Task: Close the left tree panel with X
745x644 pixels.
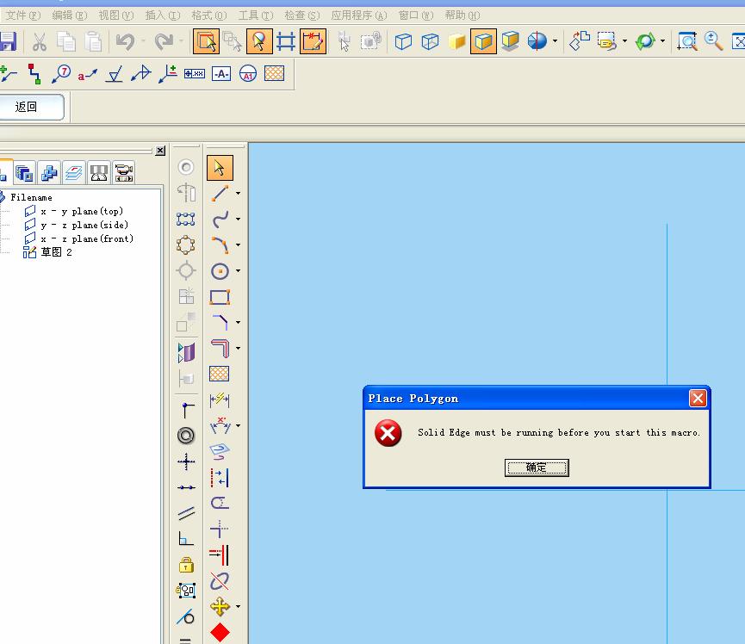Action: tap(160, 151)
